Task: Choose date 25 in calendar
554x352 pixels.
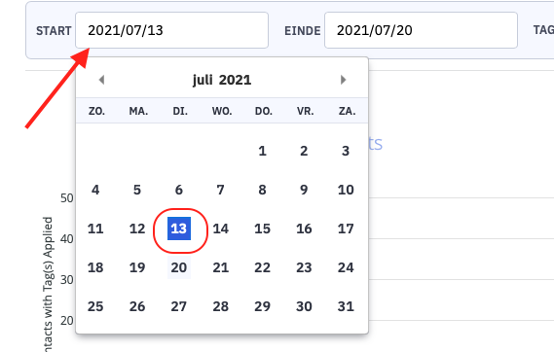Action: 95,306
